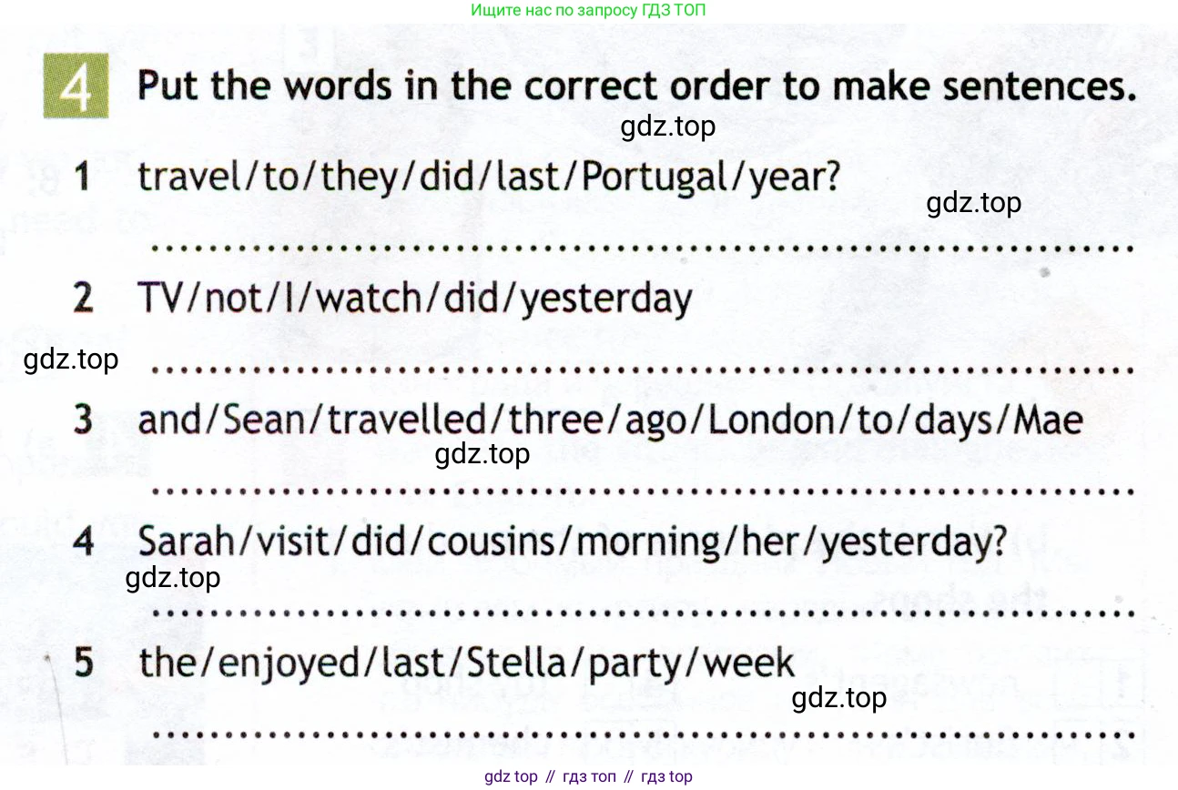Click the heading "Put the words in the correct order"
Viewport: 1178px width, 790px height.
pos(636,87)
